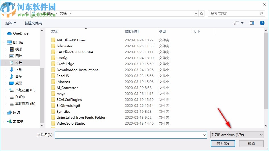This screenshot has width=269, height=151.
Task: Click date 2020-03-20 8:58 of M_Convertor
Action: [x=138, y=88]
